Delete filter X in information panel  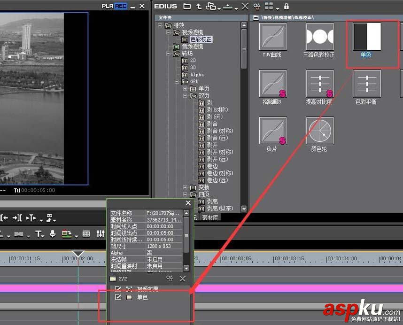(x=183, y=279)
